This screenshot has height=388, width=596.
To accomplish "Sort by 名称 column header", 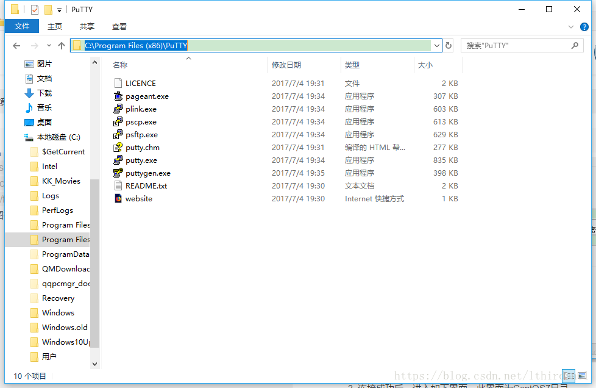I will [120, 65].
